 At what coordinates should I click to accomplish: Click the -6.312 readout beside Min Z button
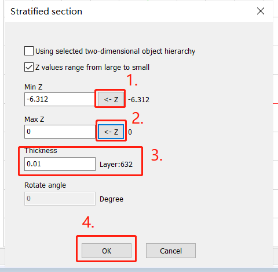(138, 100)
